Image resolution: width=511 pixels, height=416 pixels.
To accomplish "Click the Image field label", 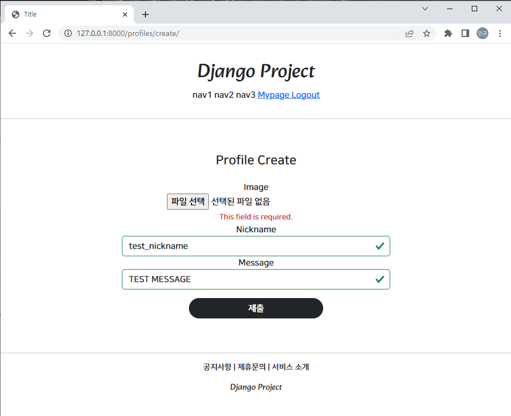I will tap(256, 187).
